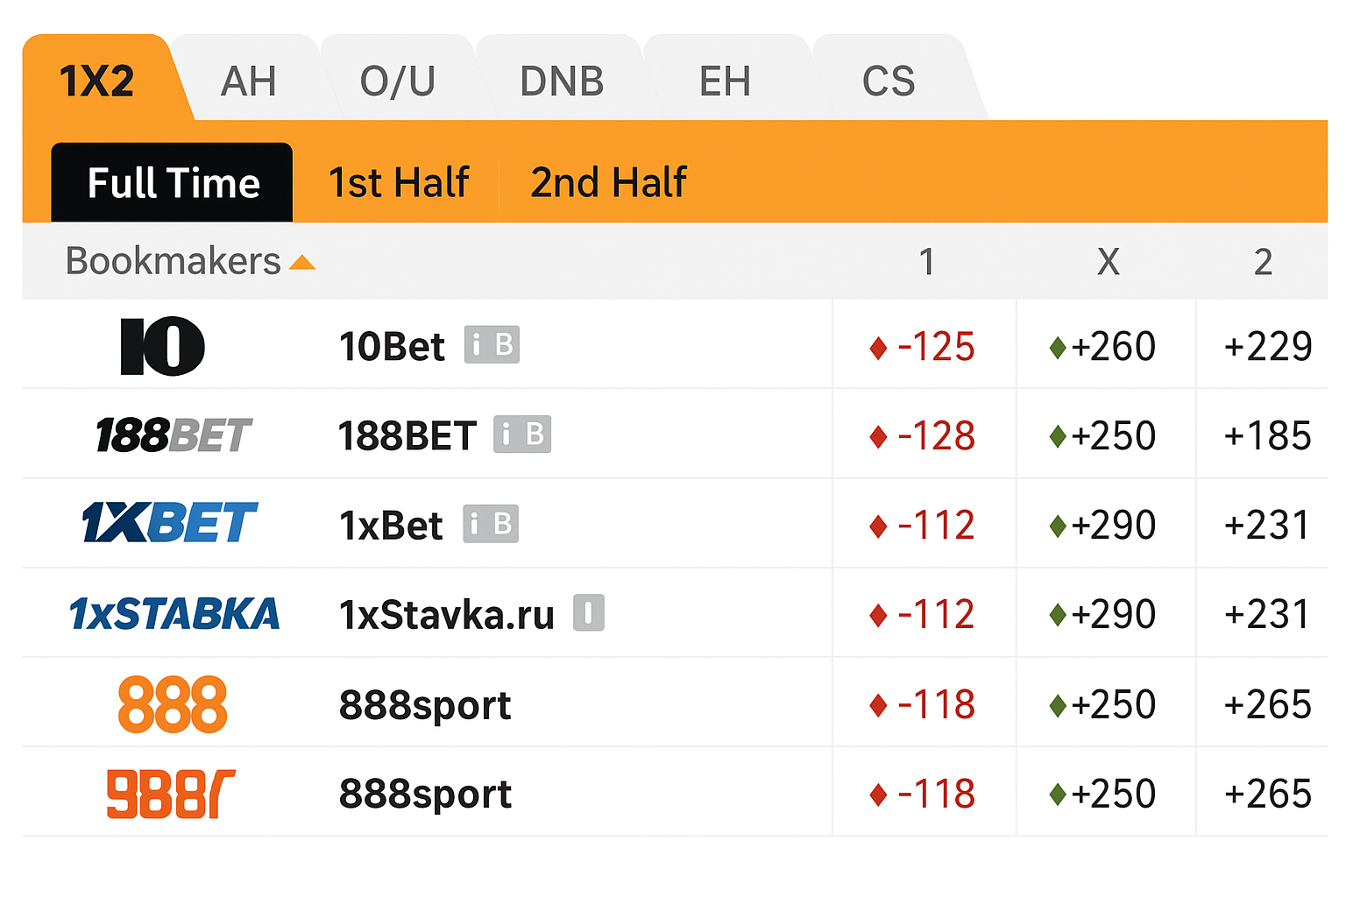Click the info badge next to 10Bet
The width and height of the screenshot is (1346, 897).
click(477, 345)
